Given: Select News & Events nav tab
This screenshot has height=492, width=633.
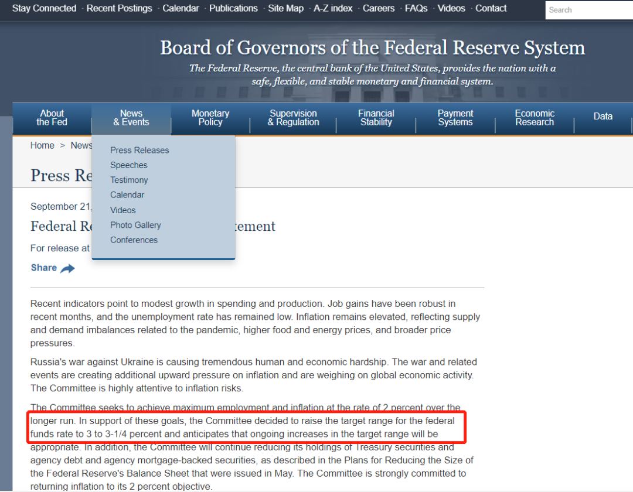Looking at the screenshot, I should [x=131, y=118].
